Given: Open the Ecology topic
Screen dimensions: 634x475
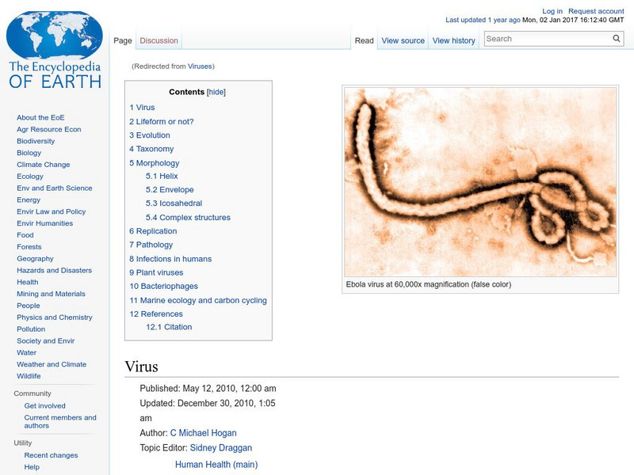Looking at the screenshot, I should point(30,176).
